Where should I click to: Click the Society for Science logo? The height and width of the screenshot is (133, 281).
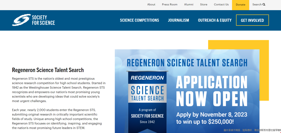click(34, 20)
